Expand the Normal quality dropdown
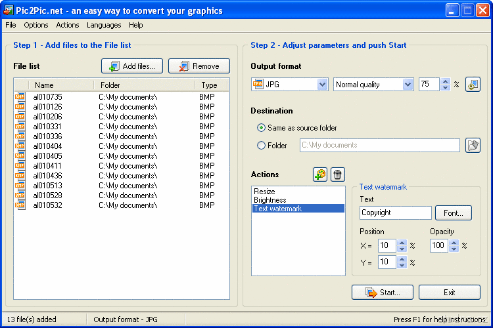Screen dimensions: 493x328 point(408,85)
